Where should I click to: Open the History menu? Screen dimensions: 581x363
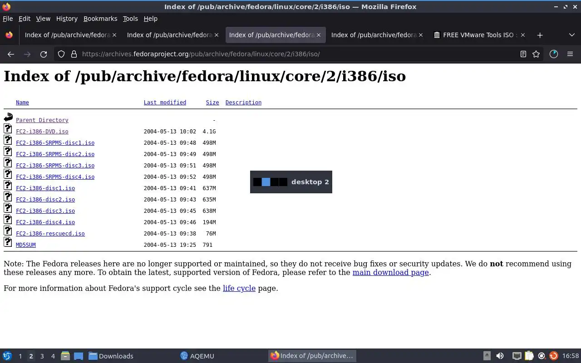[x=67, y=19]
